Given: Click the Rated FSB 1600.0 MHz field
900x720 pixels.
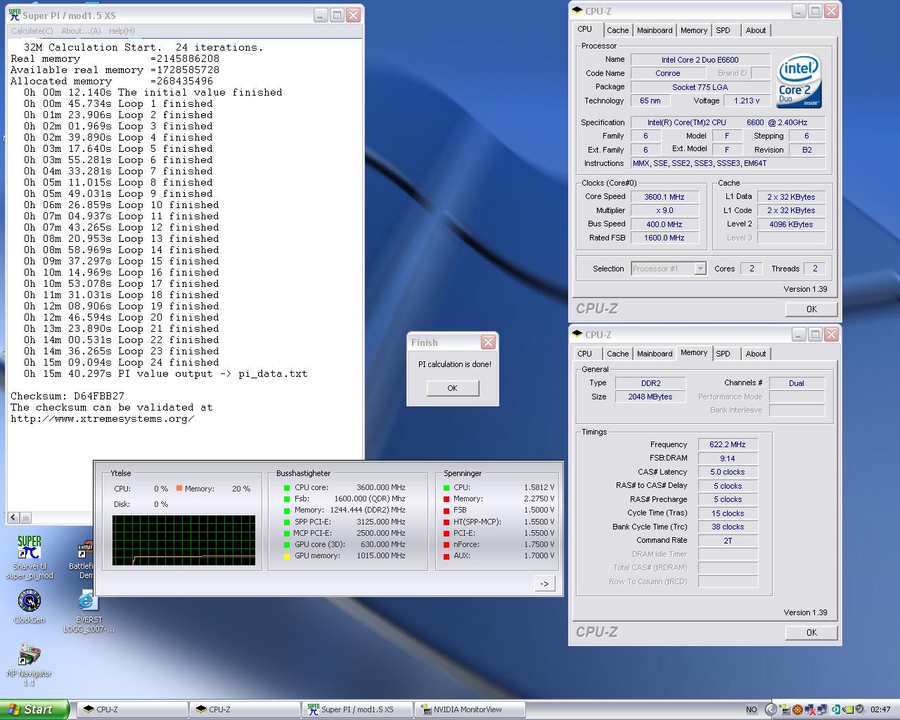Looking at the screenshot, I should coord(664,238).
